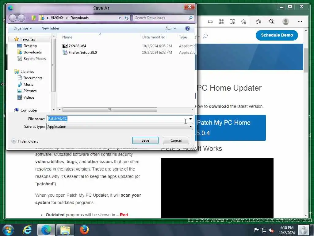Launch Internet Explorer from the taskbar
314x236 pixels.
click(x=27, y=230)
